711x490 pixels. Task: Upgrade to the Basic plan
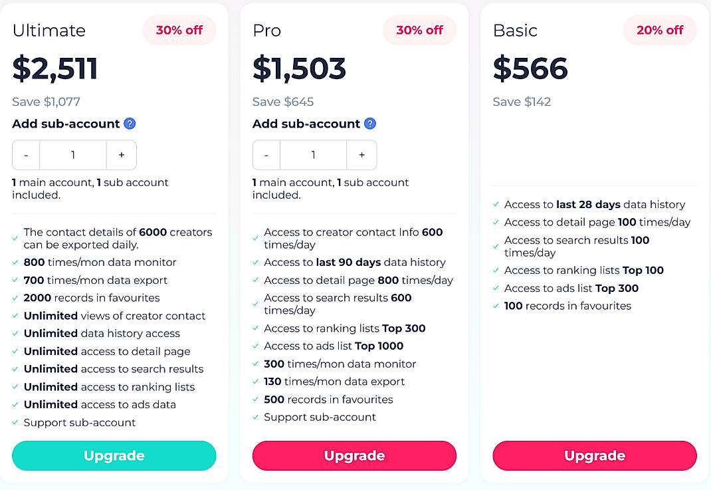(x=595, y=455)
